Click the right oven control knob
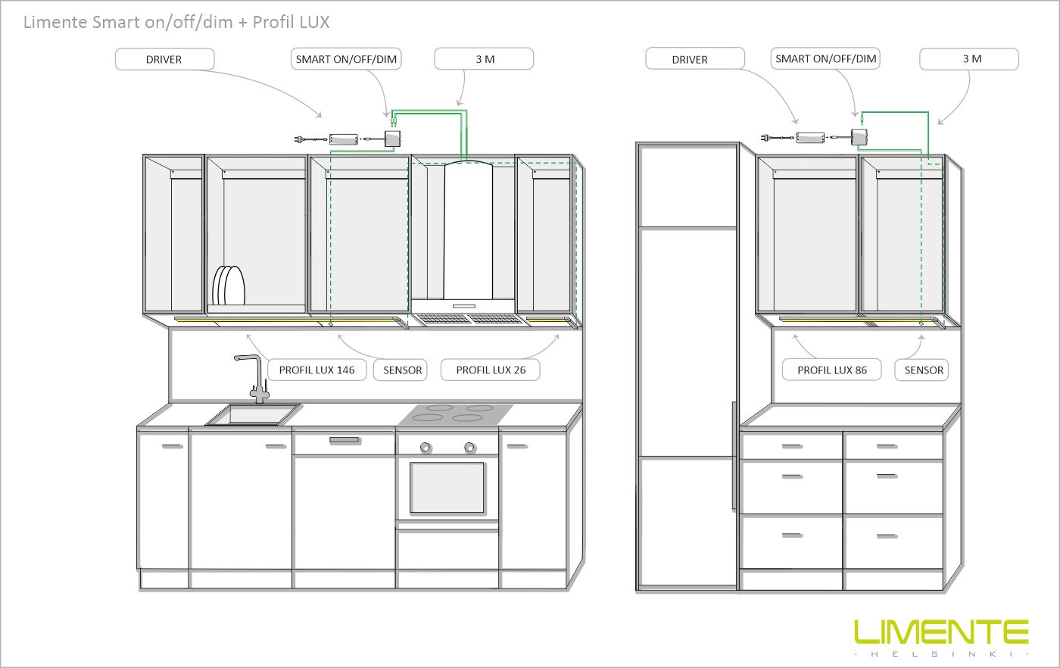The height and width of the screenshot is (668, 1060). point(470,448)
